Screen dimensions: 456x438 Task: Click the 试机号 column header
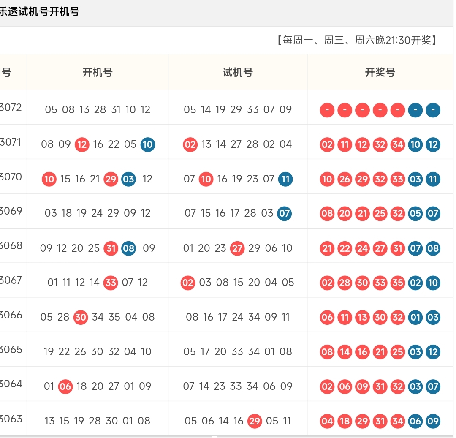[238, 72]
